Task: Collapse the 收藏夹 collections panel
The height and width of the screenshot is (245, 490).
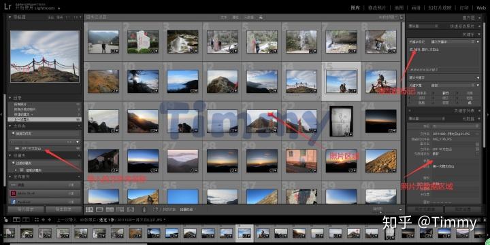Action: click(10, 155)
